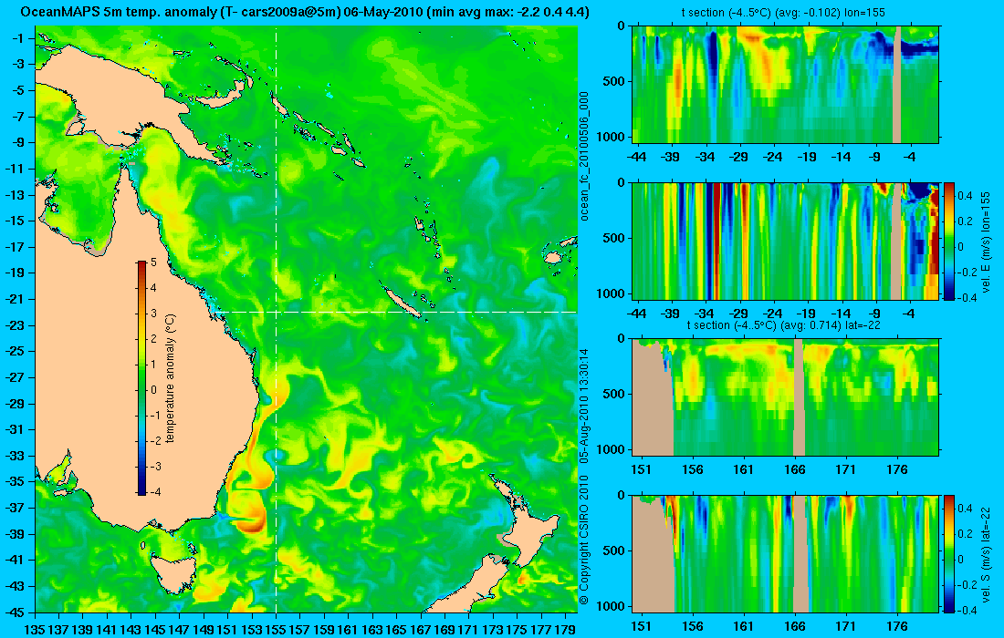Click the red warm eddy off southeast Australia
Image resolution: width=1004 pixels, height=638 pixels.
252,518
